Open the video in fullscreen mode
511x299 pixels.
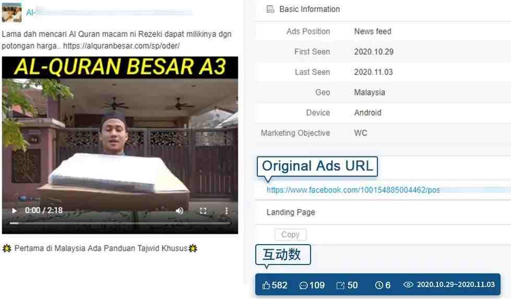pyautogui.click(x=203, y=211)
